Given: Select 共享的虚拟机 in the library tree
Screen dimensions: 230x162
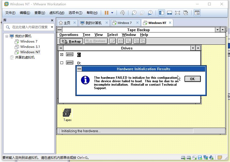Looking at the screenshot, I should click(x=25, y=57).
